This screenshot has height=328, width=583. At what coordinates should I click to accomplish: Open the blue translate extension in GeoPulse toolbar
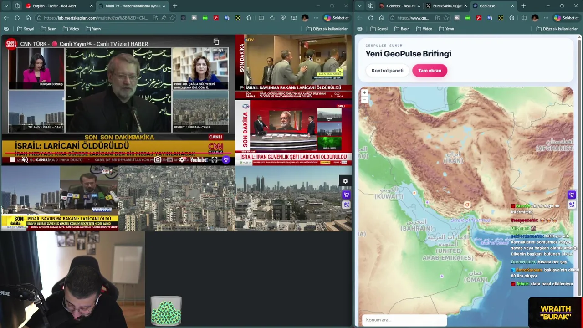[490, 18]
